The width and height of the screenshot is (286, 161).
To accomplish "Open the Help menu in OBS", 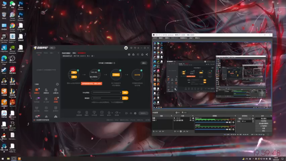I will (197, 38).
